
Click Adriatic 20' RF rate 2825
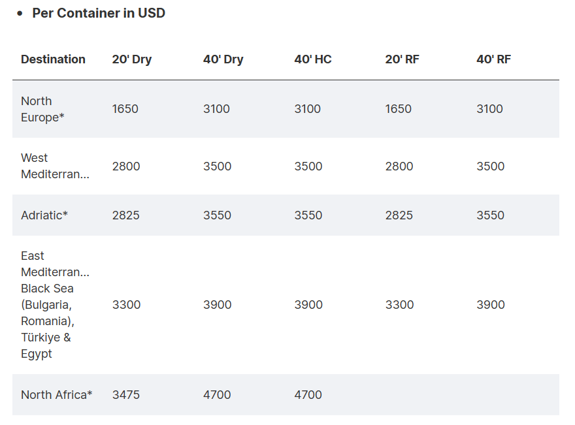point(399,215)
